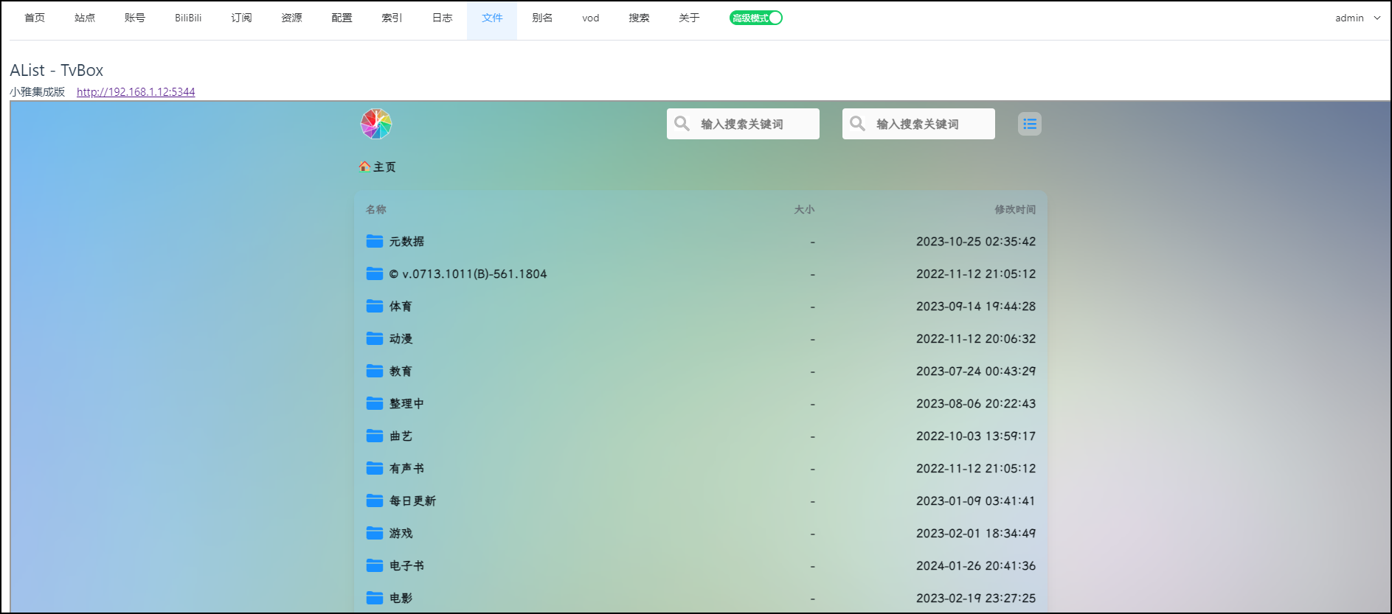The image size is (1392, 614).
Task: Click the 曲艺 folder name
Action: point(401,436)
